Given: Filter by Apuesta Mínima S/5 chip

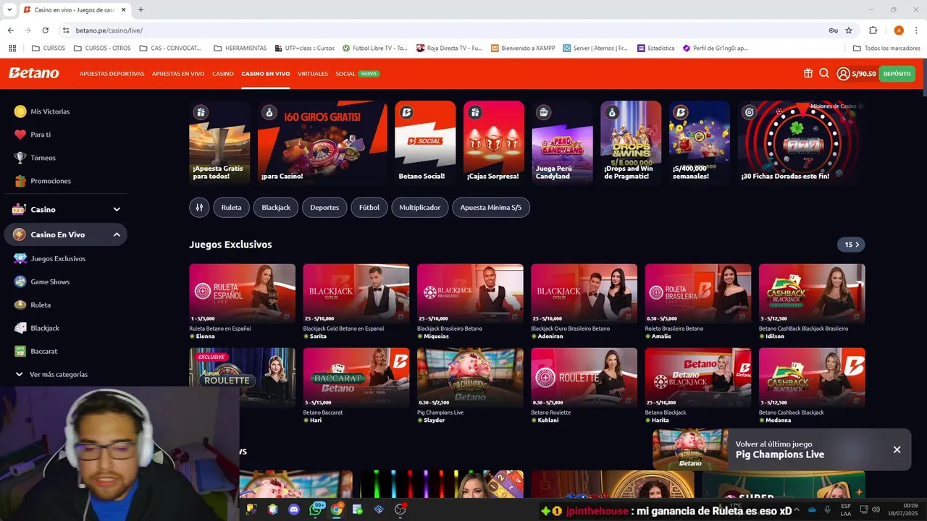Looking at the screenshot, I should click(x=491, y=207).
